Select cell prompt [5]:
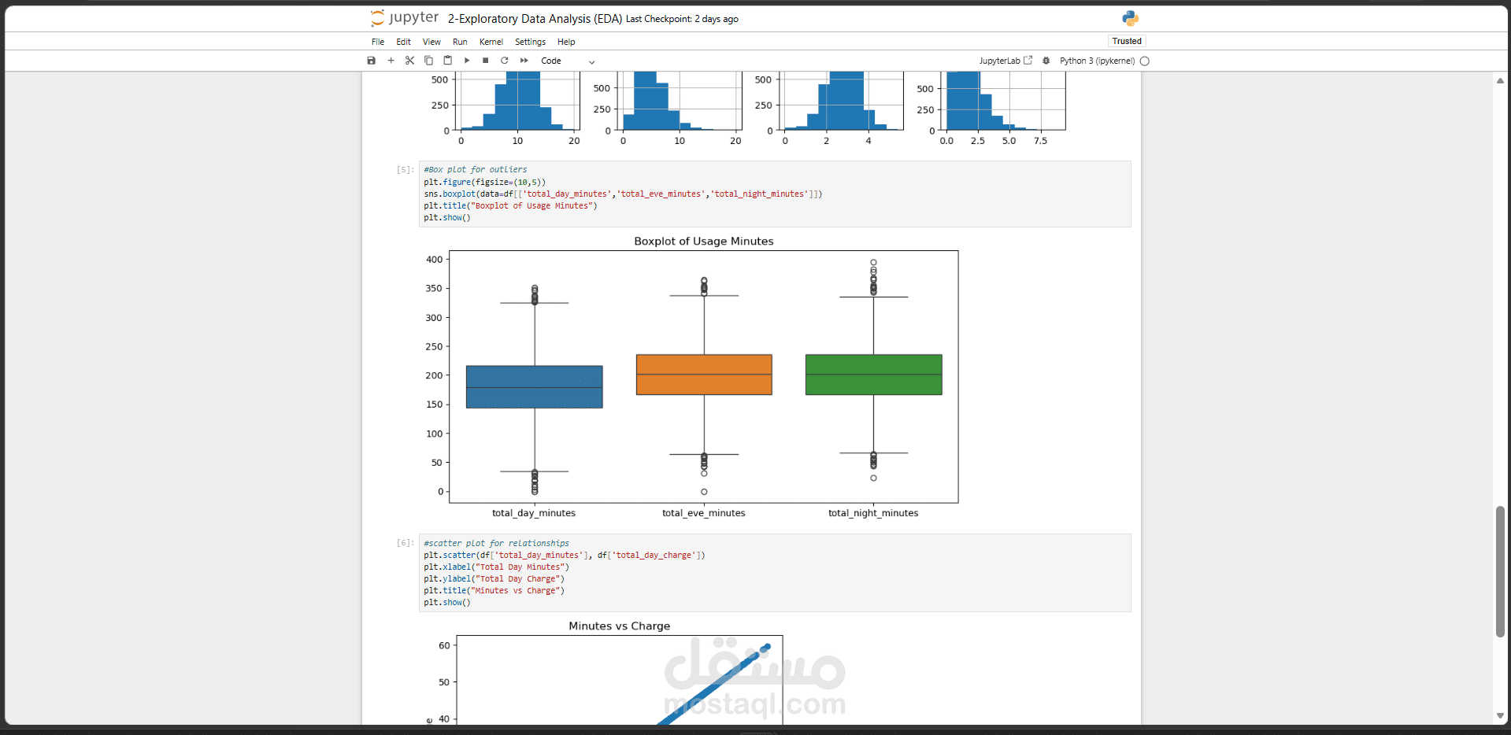1511x735 pixels. (405, 169)
